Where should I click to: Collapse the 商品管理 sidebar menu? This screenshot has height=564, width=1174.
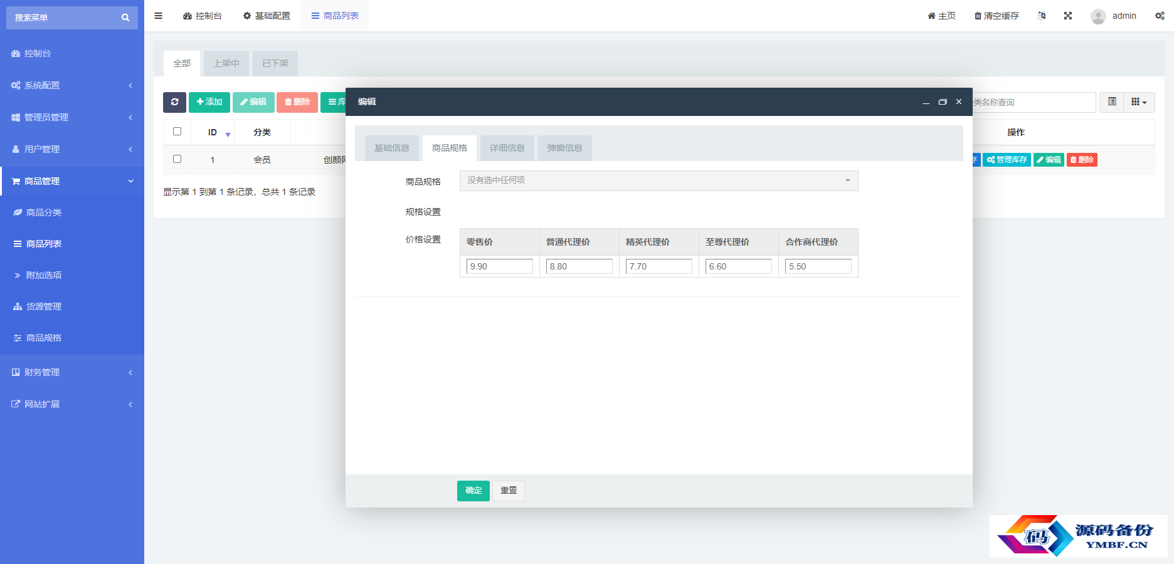pos(72,181)
